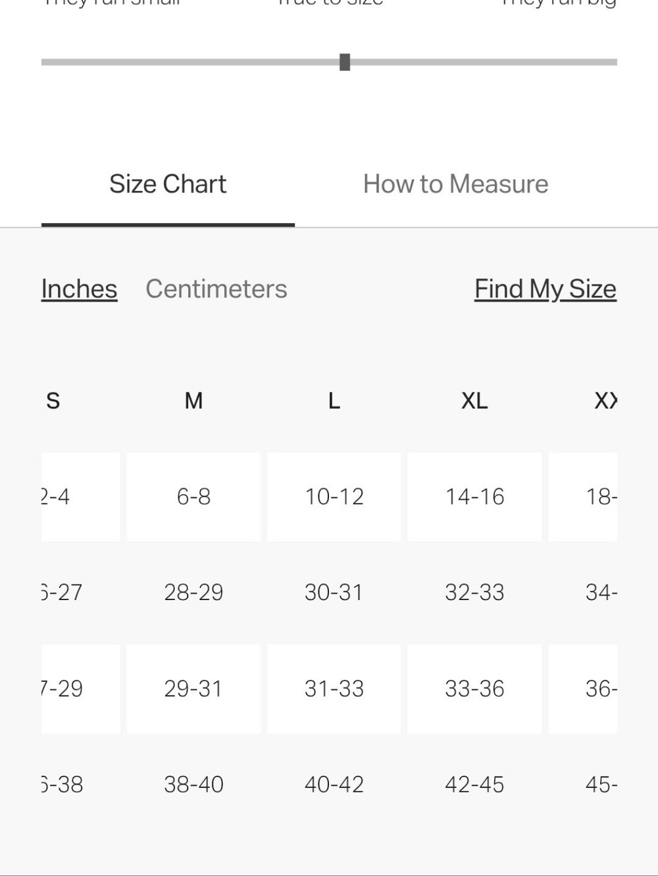Image resolution: width=658 pixels, height=876 pixels.
Task: Click the 42-45 measurement cell
Action: [x=474, y=784]
